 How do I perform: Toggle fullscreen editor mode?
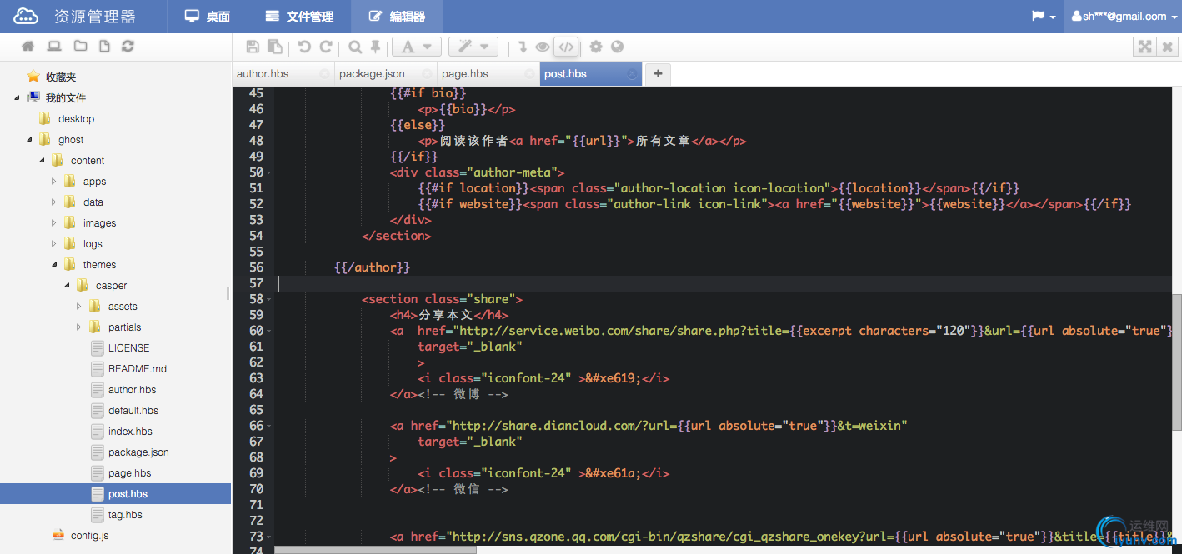tap(1144, 47)
